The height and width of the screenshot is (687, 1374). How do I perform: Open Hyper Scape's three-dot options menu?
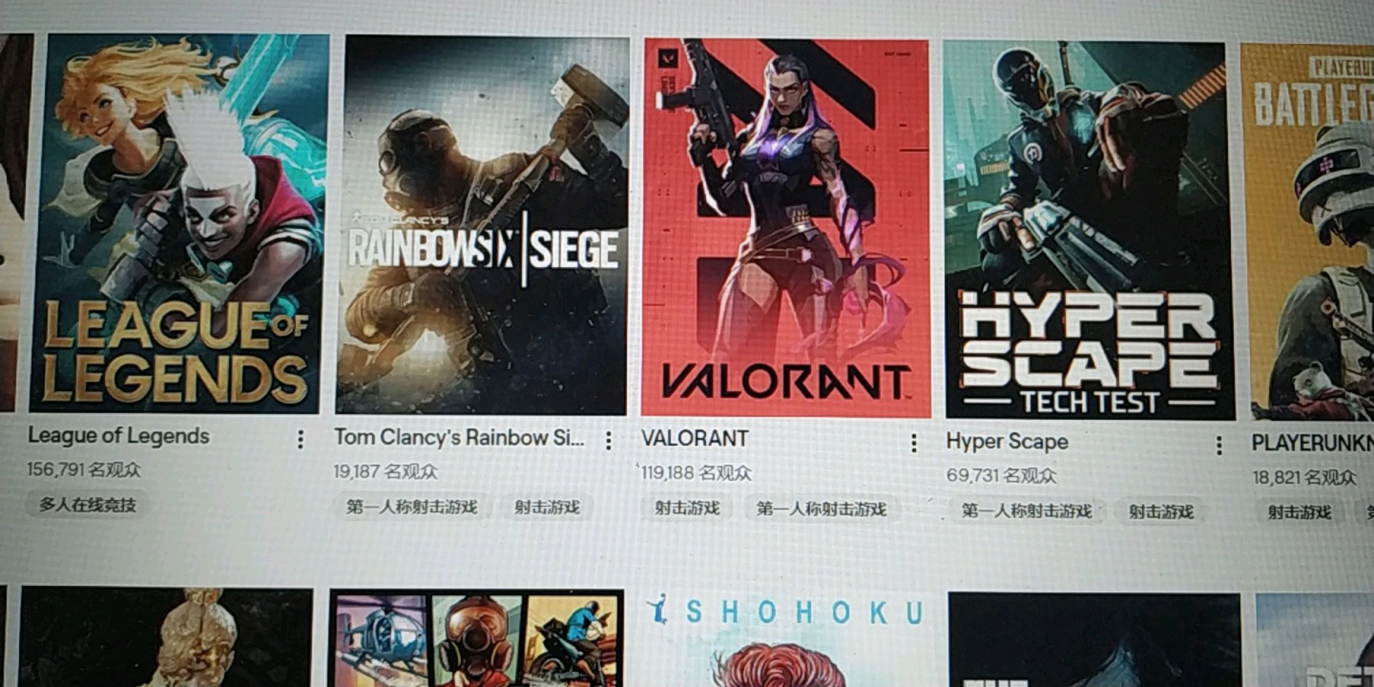tap(1219, 445)
